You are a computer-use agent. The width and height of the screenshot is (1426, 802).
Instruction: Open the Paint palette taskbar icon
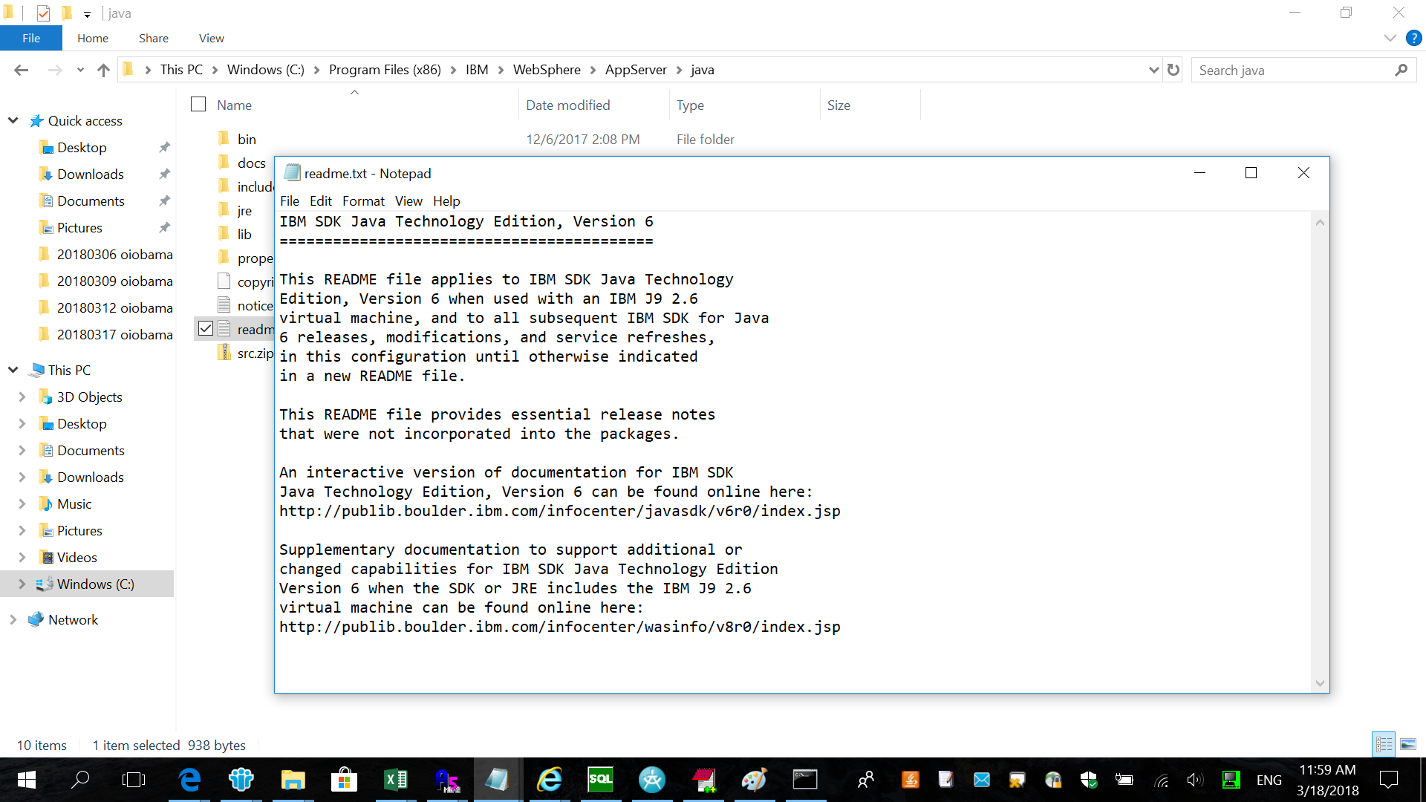pos(754,780)
